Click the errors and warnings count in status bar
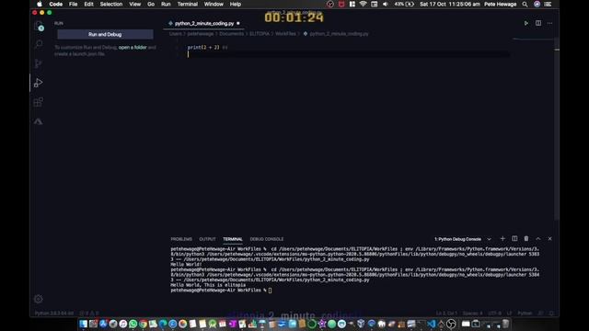The width and height of the screenshot is (589, 331). (x=89, y=313)
